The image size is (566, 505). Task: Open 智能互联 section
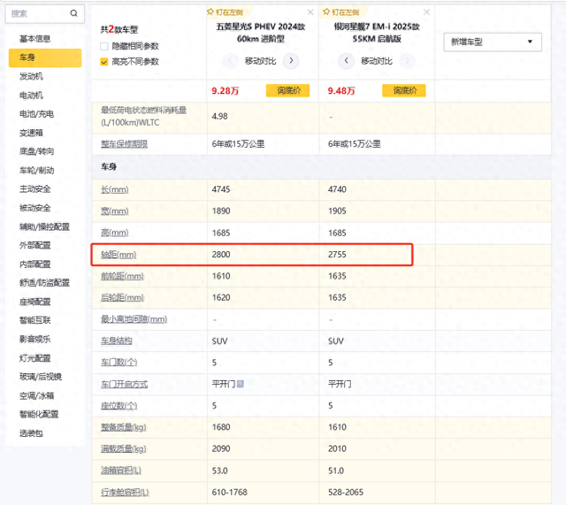click(35, 320)
